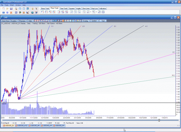Screen dimensions: 181x132
Task: Open the File menu
Action: click(x=2, y=5)
